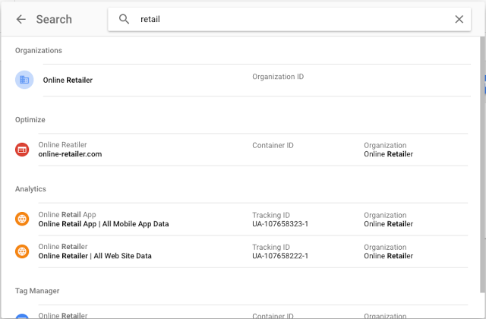Click Online Retailer organization in the Optimize row
The image size is (486, 319).
click(x=388, y=154)
